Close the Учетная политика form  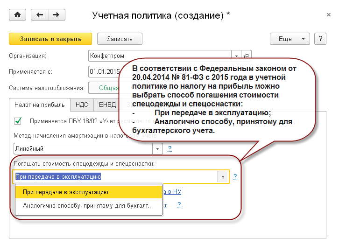[x=329, y=14]
